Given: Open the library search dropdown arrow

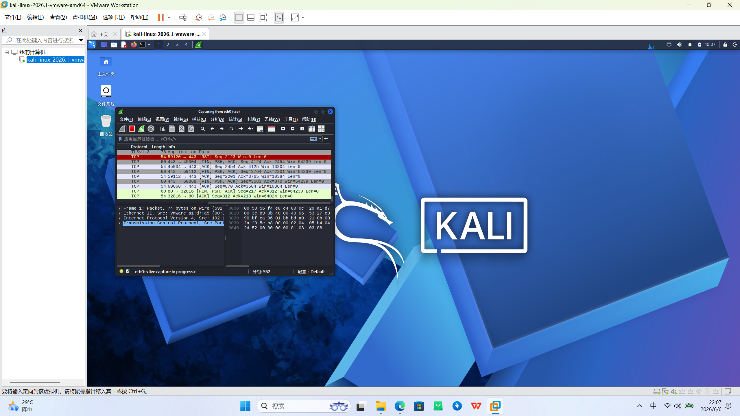Looking at the screenshot, I should click(x=81, y=40).
